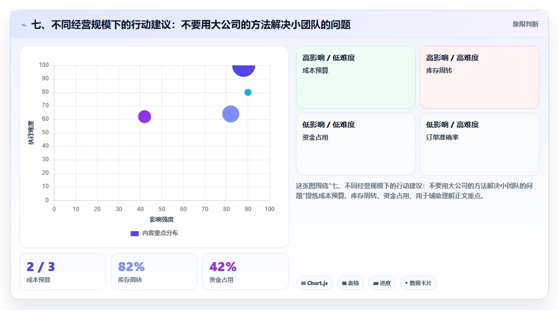The width and height of the screenshot is (559, 310).
Task: Click the description paragraph starting 这张图围绕
Action: click(x=414, y=191)
